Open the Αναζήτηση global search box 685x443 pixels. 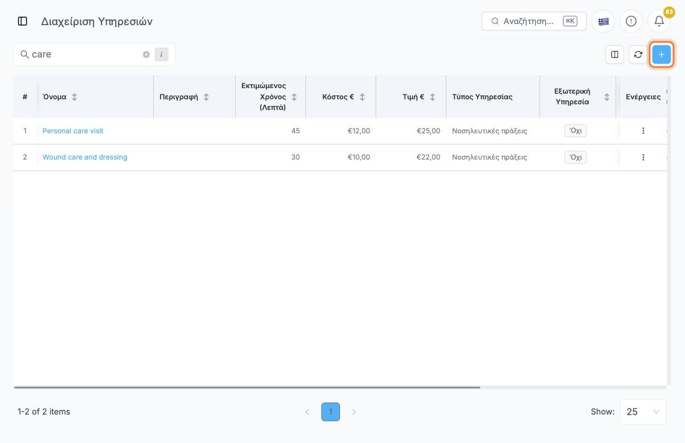click(x=534, y=21)
